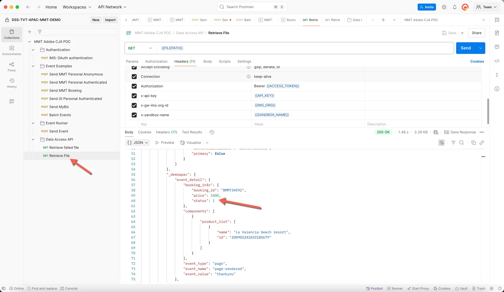Open the Environments sidebar panel

[12, 51]
